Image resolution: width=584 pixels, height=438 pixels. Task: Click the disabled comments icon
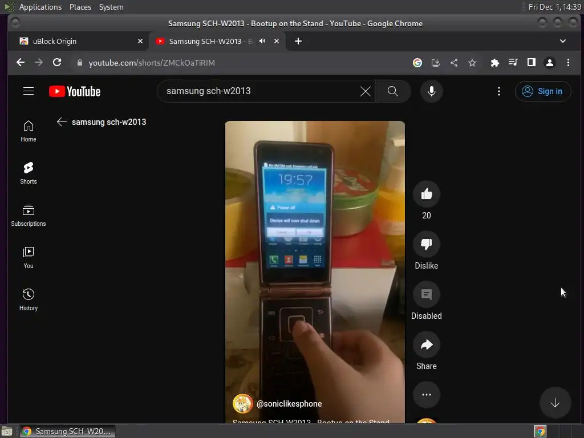[427, 295]
